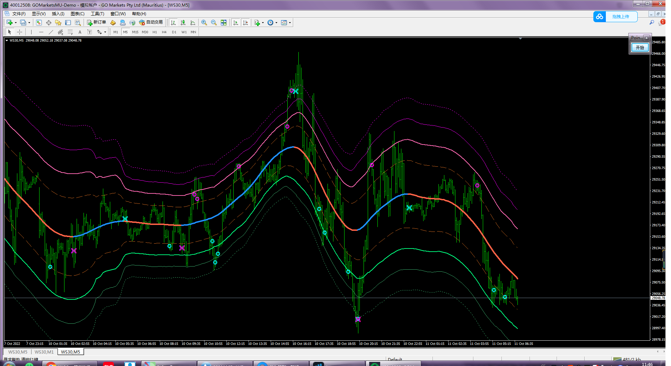Open the 图表(C) menu

coord(77,14)
